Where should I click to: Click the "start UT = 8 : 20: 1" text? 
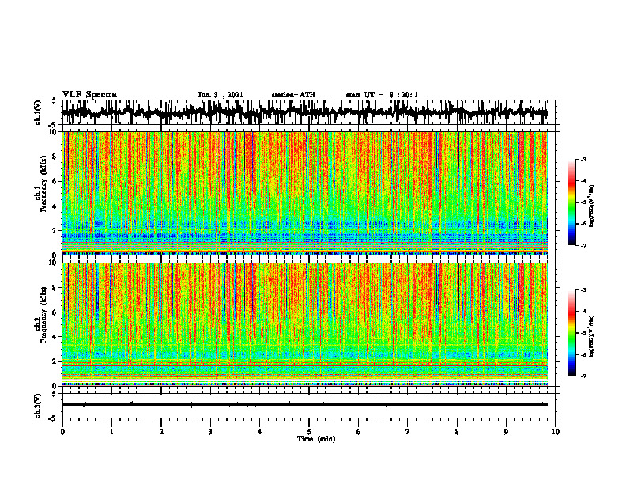[382, 95]
